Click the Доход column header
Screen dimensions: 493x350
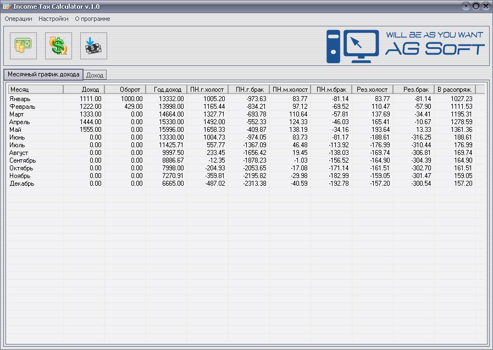tap(84, 90)
